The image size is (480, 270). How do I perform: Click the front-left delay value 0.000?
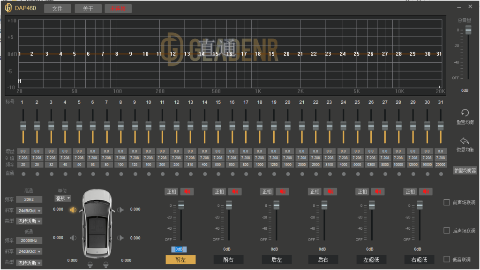pos(58,209)
